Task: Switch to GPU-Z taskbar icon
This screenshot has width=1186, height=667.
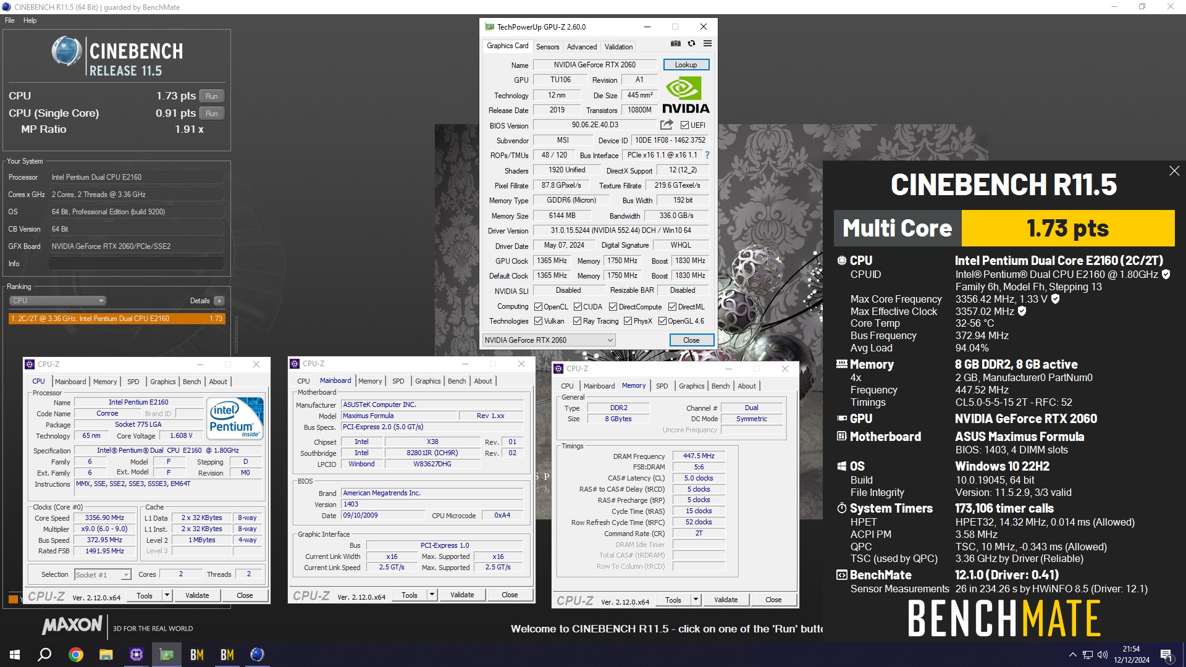Action: tap(167, 655)
